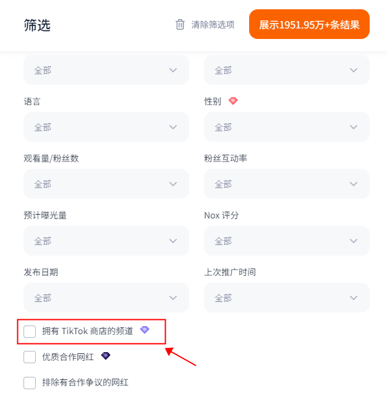The width and height of the screenshot is (387, 409).
Task: Check the 排除有合作争议的网红 option
Action: tap(30, 383)
